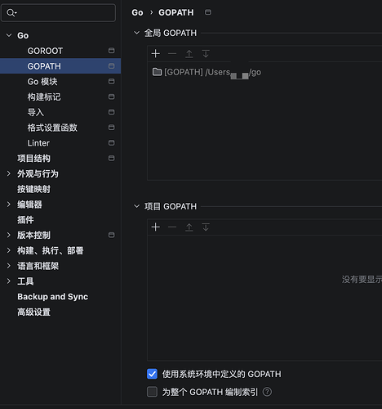Expand the 构建、执行、部署 section
The height and width of the screenshot is (409, 382).
click(x=9, y=250)
